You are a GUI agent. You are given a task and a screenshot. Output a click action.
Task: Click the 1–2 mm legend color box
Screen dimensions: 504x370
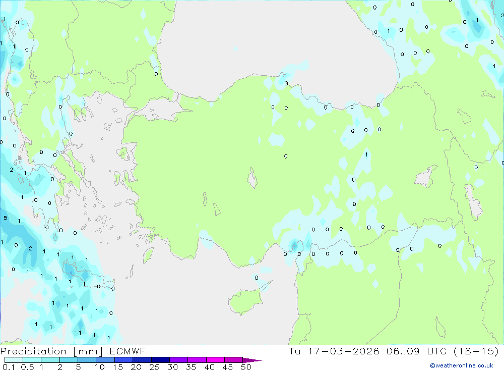click(x=50, y=360)
